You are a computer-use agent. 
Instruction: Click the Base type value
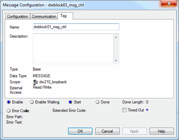coord(37,69)
